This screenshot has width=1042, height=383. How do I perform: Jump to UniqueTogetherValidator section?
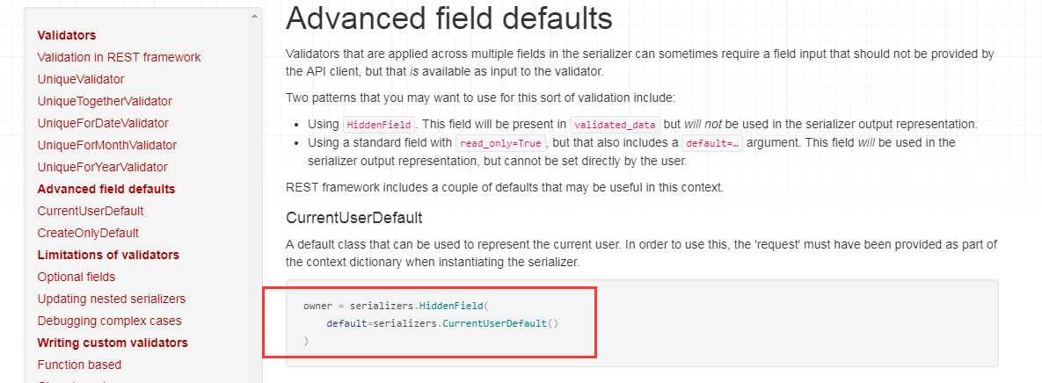click(x=105, y=101)
